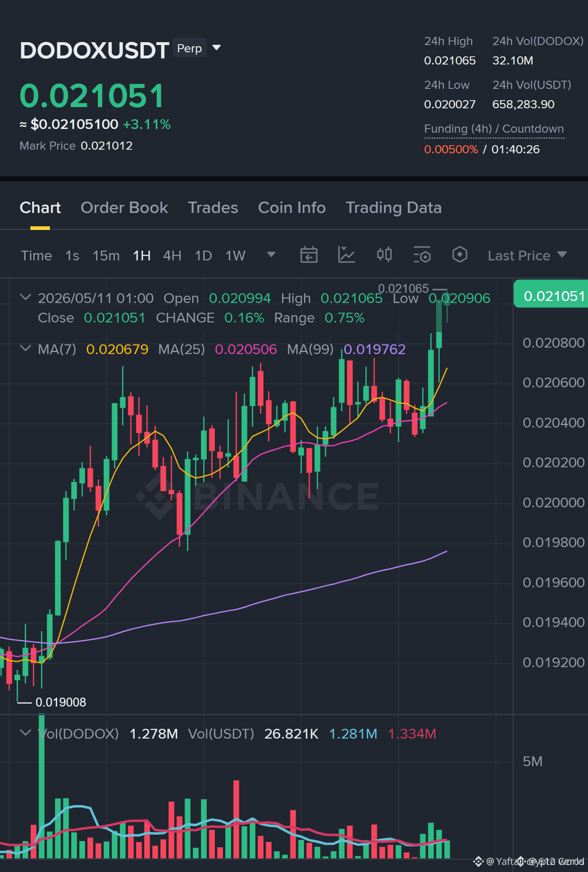Click the volume MA value 1.281M

353,734
